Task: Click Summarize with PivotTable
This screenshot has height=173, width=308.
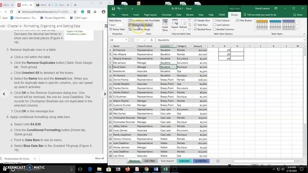Action: pyautogui.click(x=144, y=20)
